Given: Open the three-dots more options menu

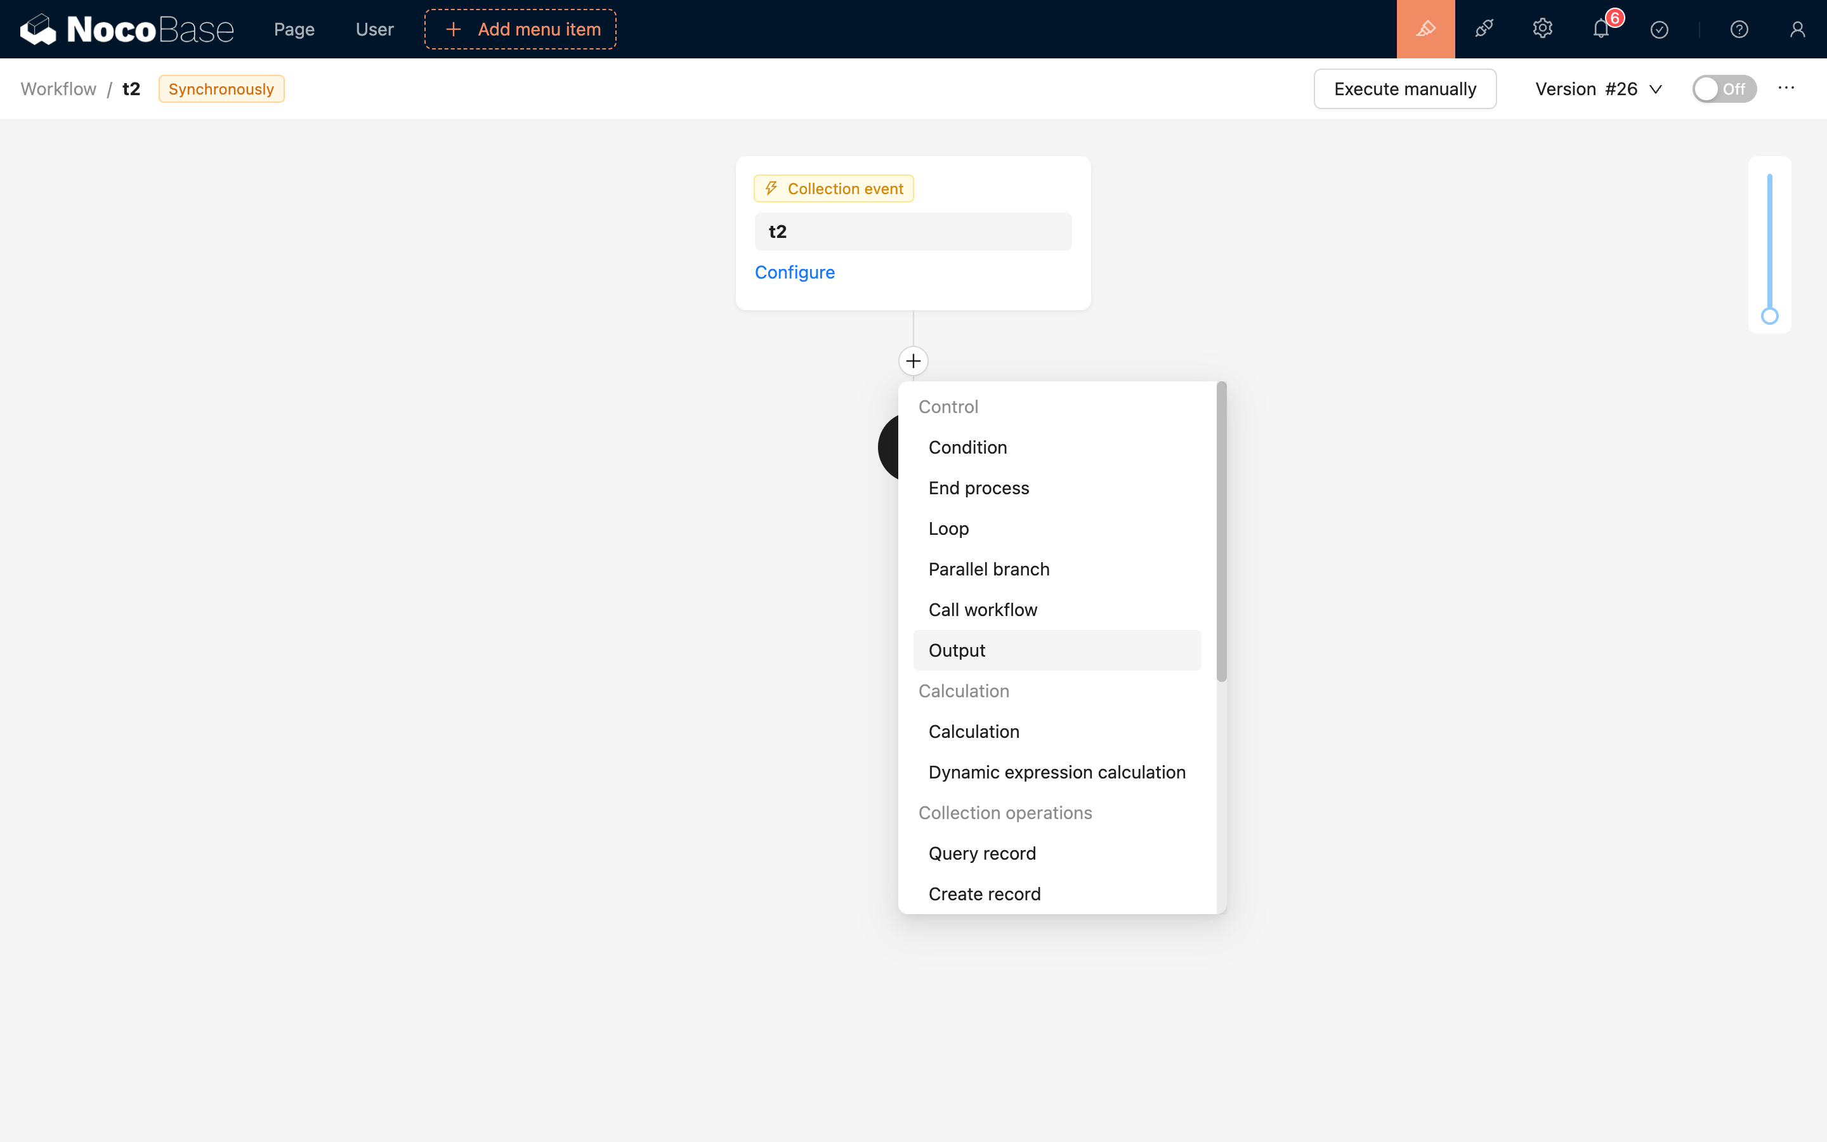Looking at the screenshot, I should click(1786, 88).
